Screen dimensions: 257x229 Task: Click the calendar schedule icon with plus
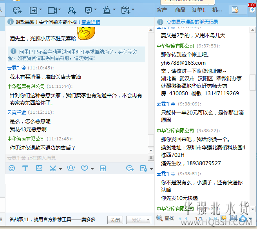pyautogui.click(x=126, y=10)
